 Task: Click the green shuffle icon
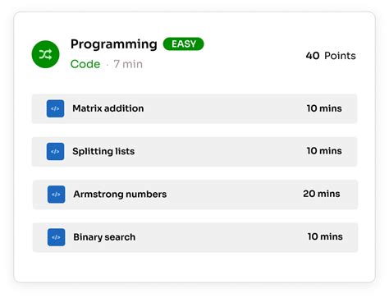pos(45,54)
